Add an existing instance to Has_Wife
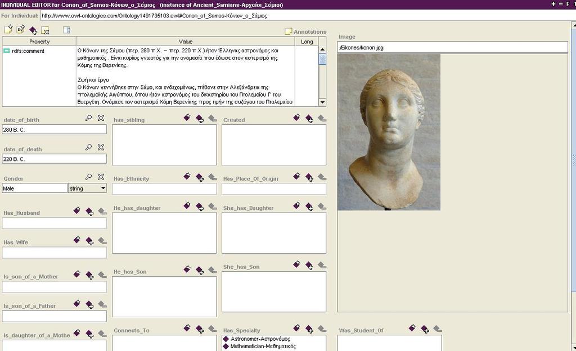The height and width of the screenshot is (351, 576). pos(89,241)
